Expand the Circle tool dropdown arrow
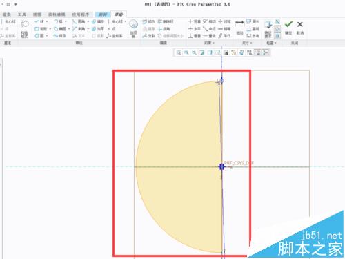Screen dimensions: 345x259 coord(47,36)
